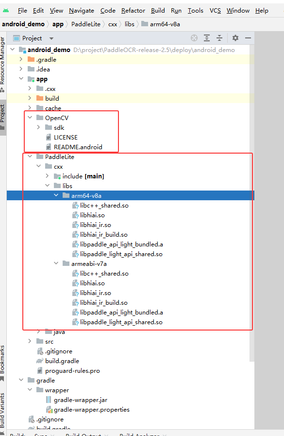Click the build.gradle elephant icon under app
This screenshot has height=436, width=284.
40,361
